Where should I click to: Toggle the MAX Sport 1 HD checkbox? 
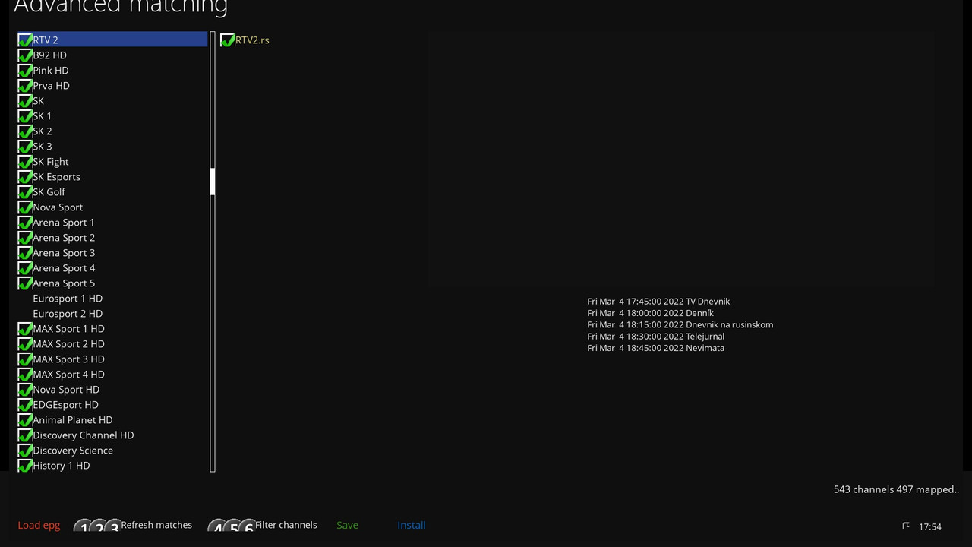pyautogui.click(x=25, y=328)
